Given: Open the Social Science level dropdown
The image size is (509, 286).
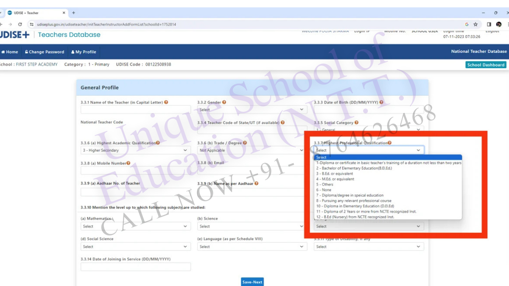Looking at the screenshot, I should tap(136, 247).
